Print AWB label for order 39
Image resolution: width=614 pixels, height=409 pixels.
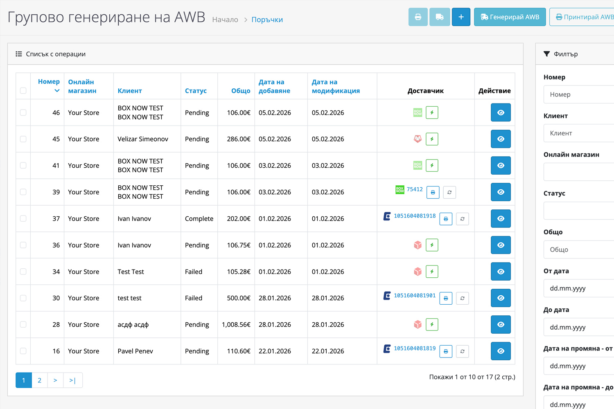[433, 192]
